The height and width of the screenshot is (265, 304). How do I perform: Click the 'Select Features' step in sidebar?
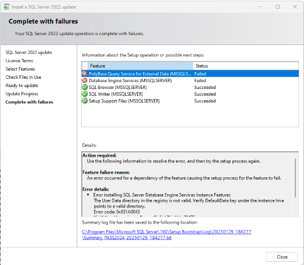[20, 69]
